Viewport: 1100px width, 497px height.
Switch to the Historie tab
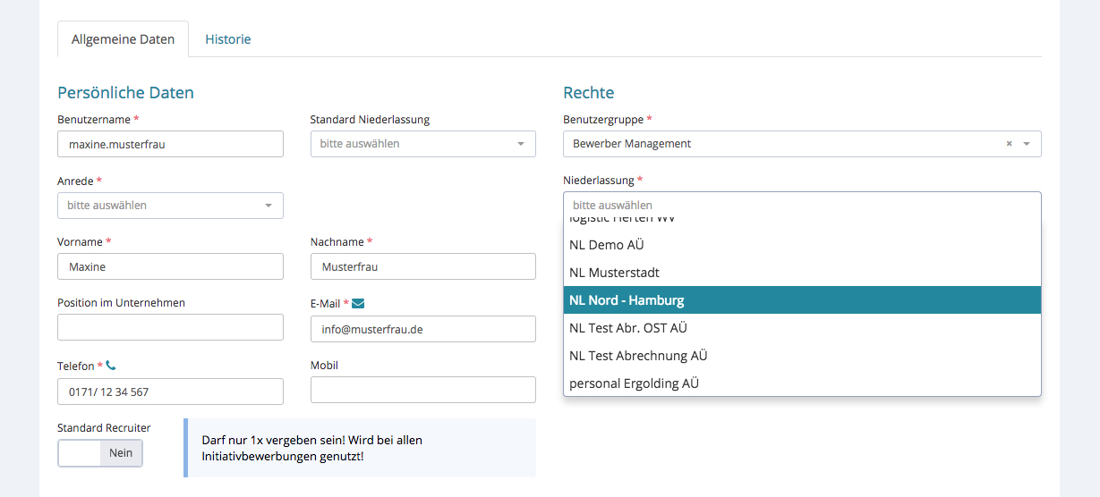click(227, 39)
